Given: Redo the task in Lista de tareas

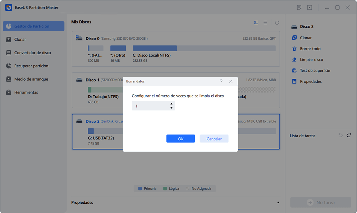Looking at the screenshot, I should 349,135.
